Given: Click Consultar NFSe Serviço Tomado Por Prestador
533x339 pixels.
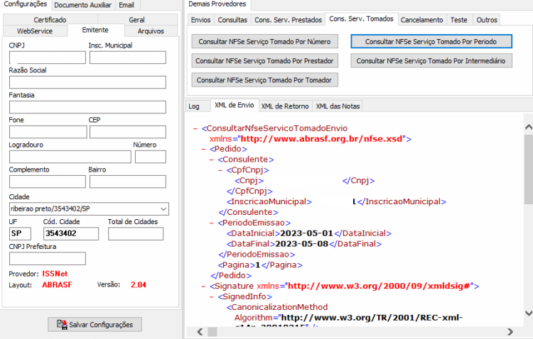Looking at the screenshot, I should coord(264,61).
